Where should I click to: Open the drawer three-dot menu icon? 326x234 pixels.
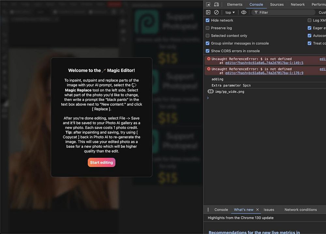pos(208,210)
